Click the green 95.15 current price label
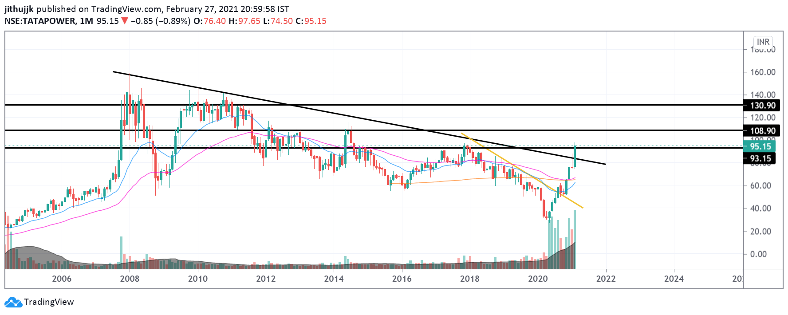 760,146
